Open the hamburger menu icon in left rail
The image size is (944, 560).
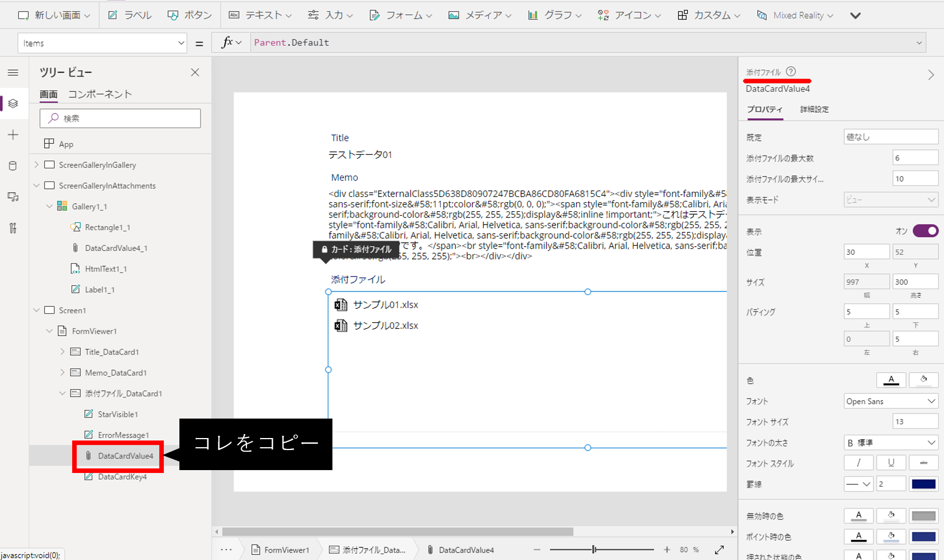pos(13,73)
